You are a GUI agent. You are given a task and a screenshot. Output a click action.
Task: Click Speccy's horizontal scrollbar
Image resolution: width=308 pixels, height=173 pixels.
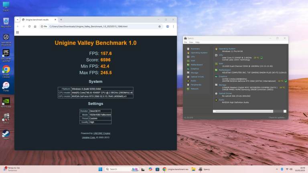(x=243, y=111)
